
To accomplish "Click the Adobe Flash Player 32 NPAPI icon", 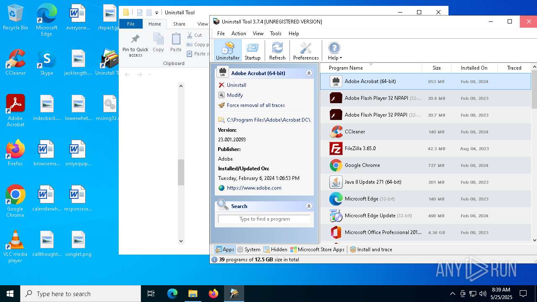I will [336, 98].
